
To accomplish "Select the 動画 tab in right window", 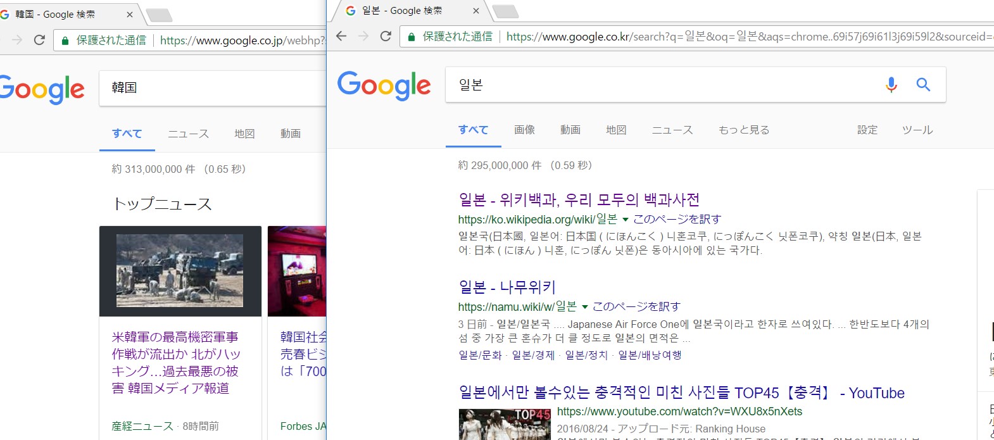I will click(x=570, y=130).
